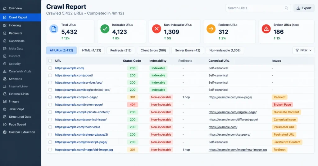Click the Indexability column header

pos(158,61)
